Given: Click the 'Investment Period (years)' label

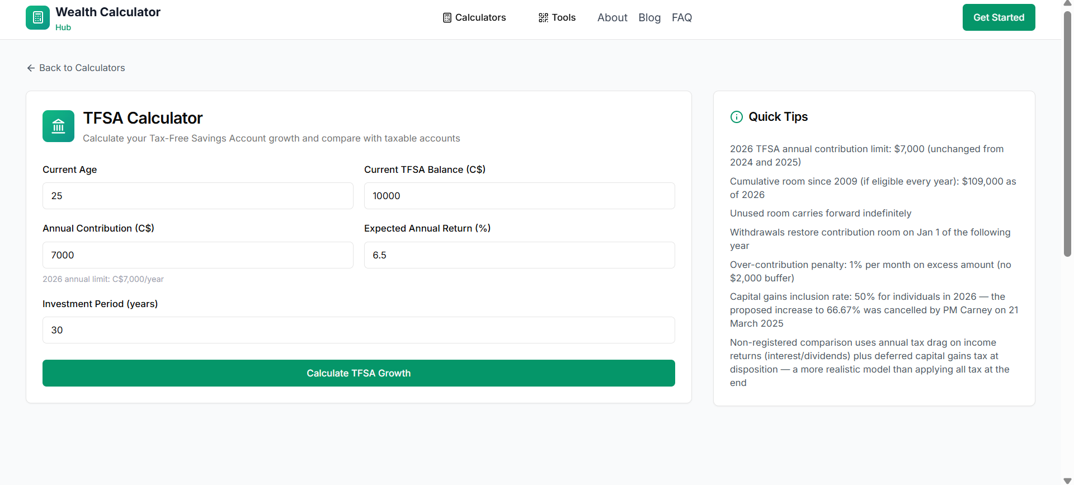Looking at the screenshot, I should coord(100,304).
